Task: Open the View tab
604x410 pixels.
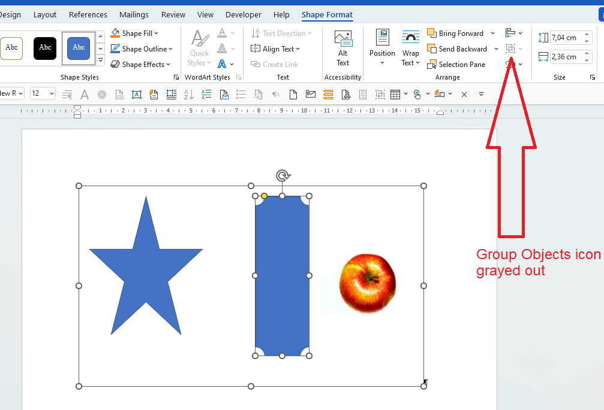Action: click(205, 14)
